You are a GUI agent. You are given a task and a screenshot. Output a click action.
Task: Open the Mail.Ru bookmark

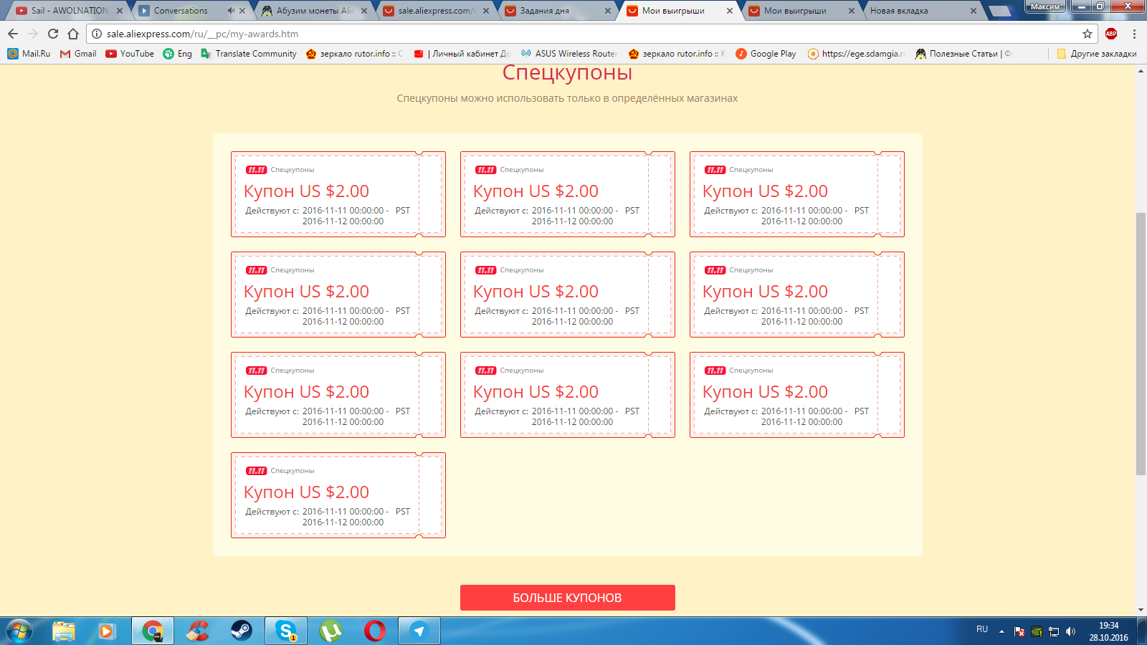click(29, 54)
